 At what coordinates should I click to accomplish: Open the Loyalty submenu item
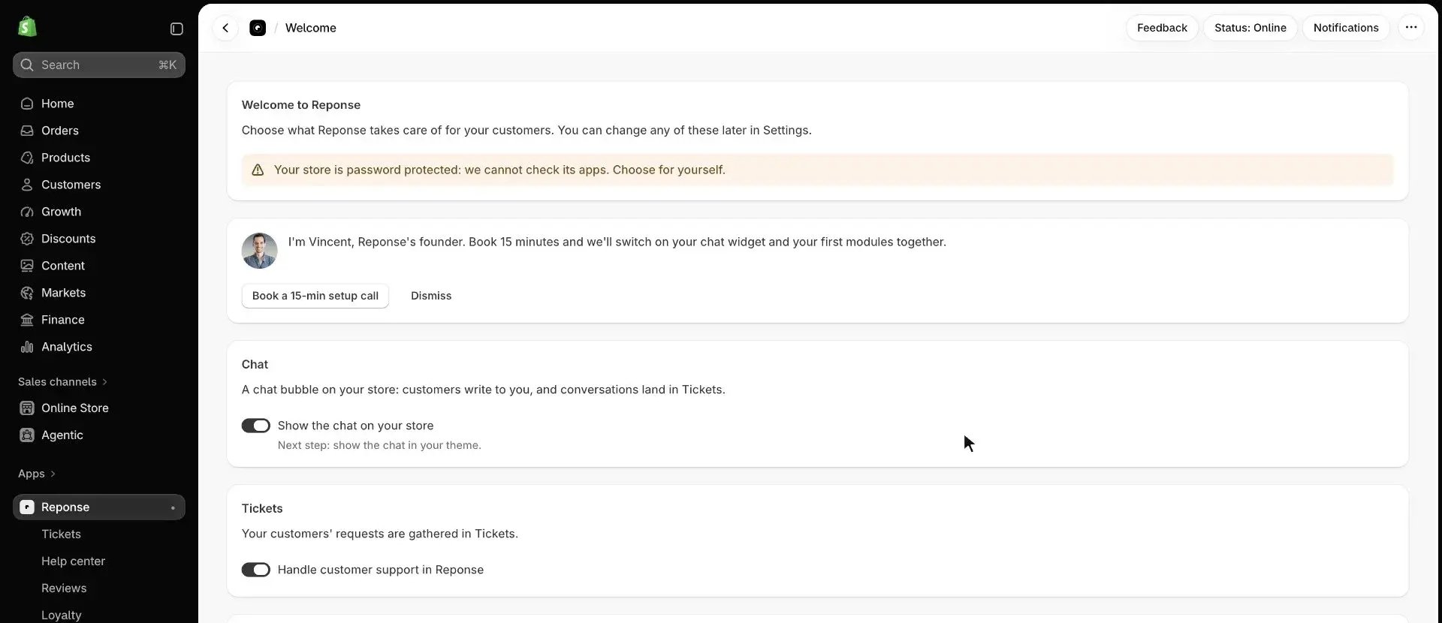click(61, 615)
